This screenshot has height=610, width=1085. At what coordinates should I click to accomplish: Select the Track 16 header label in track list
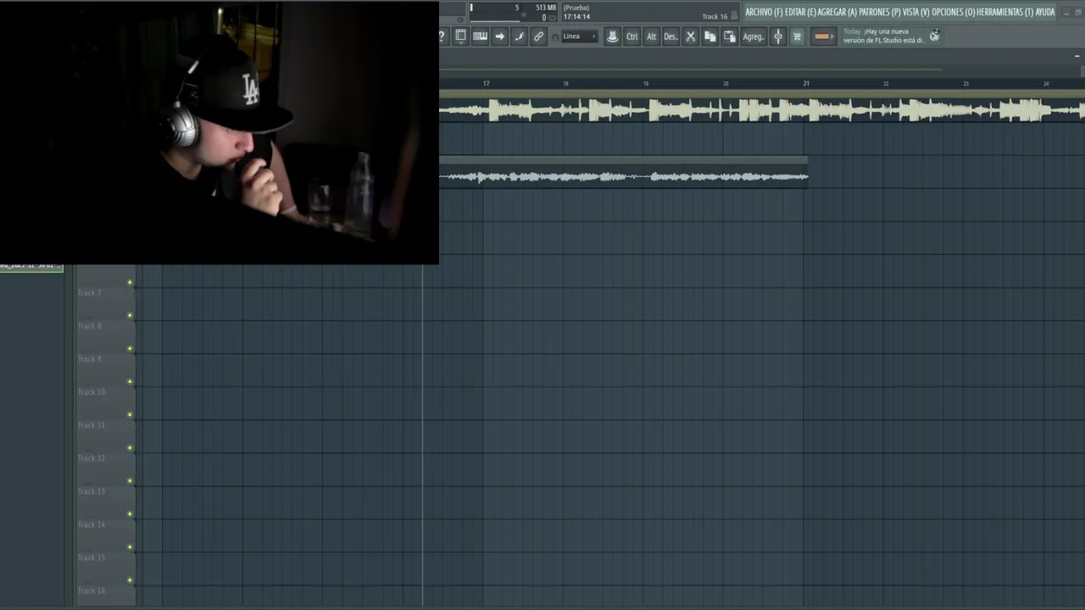[92, 591]
